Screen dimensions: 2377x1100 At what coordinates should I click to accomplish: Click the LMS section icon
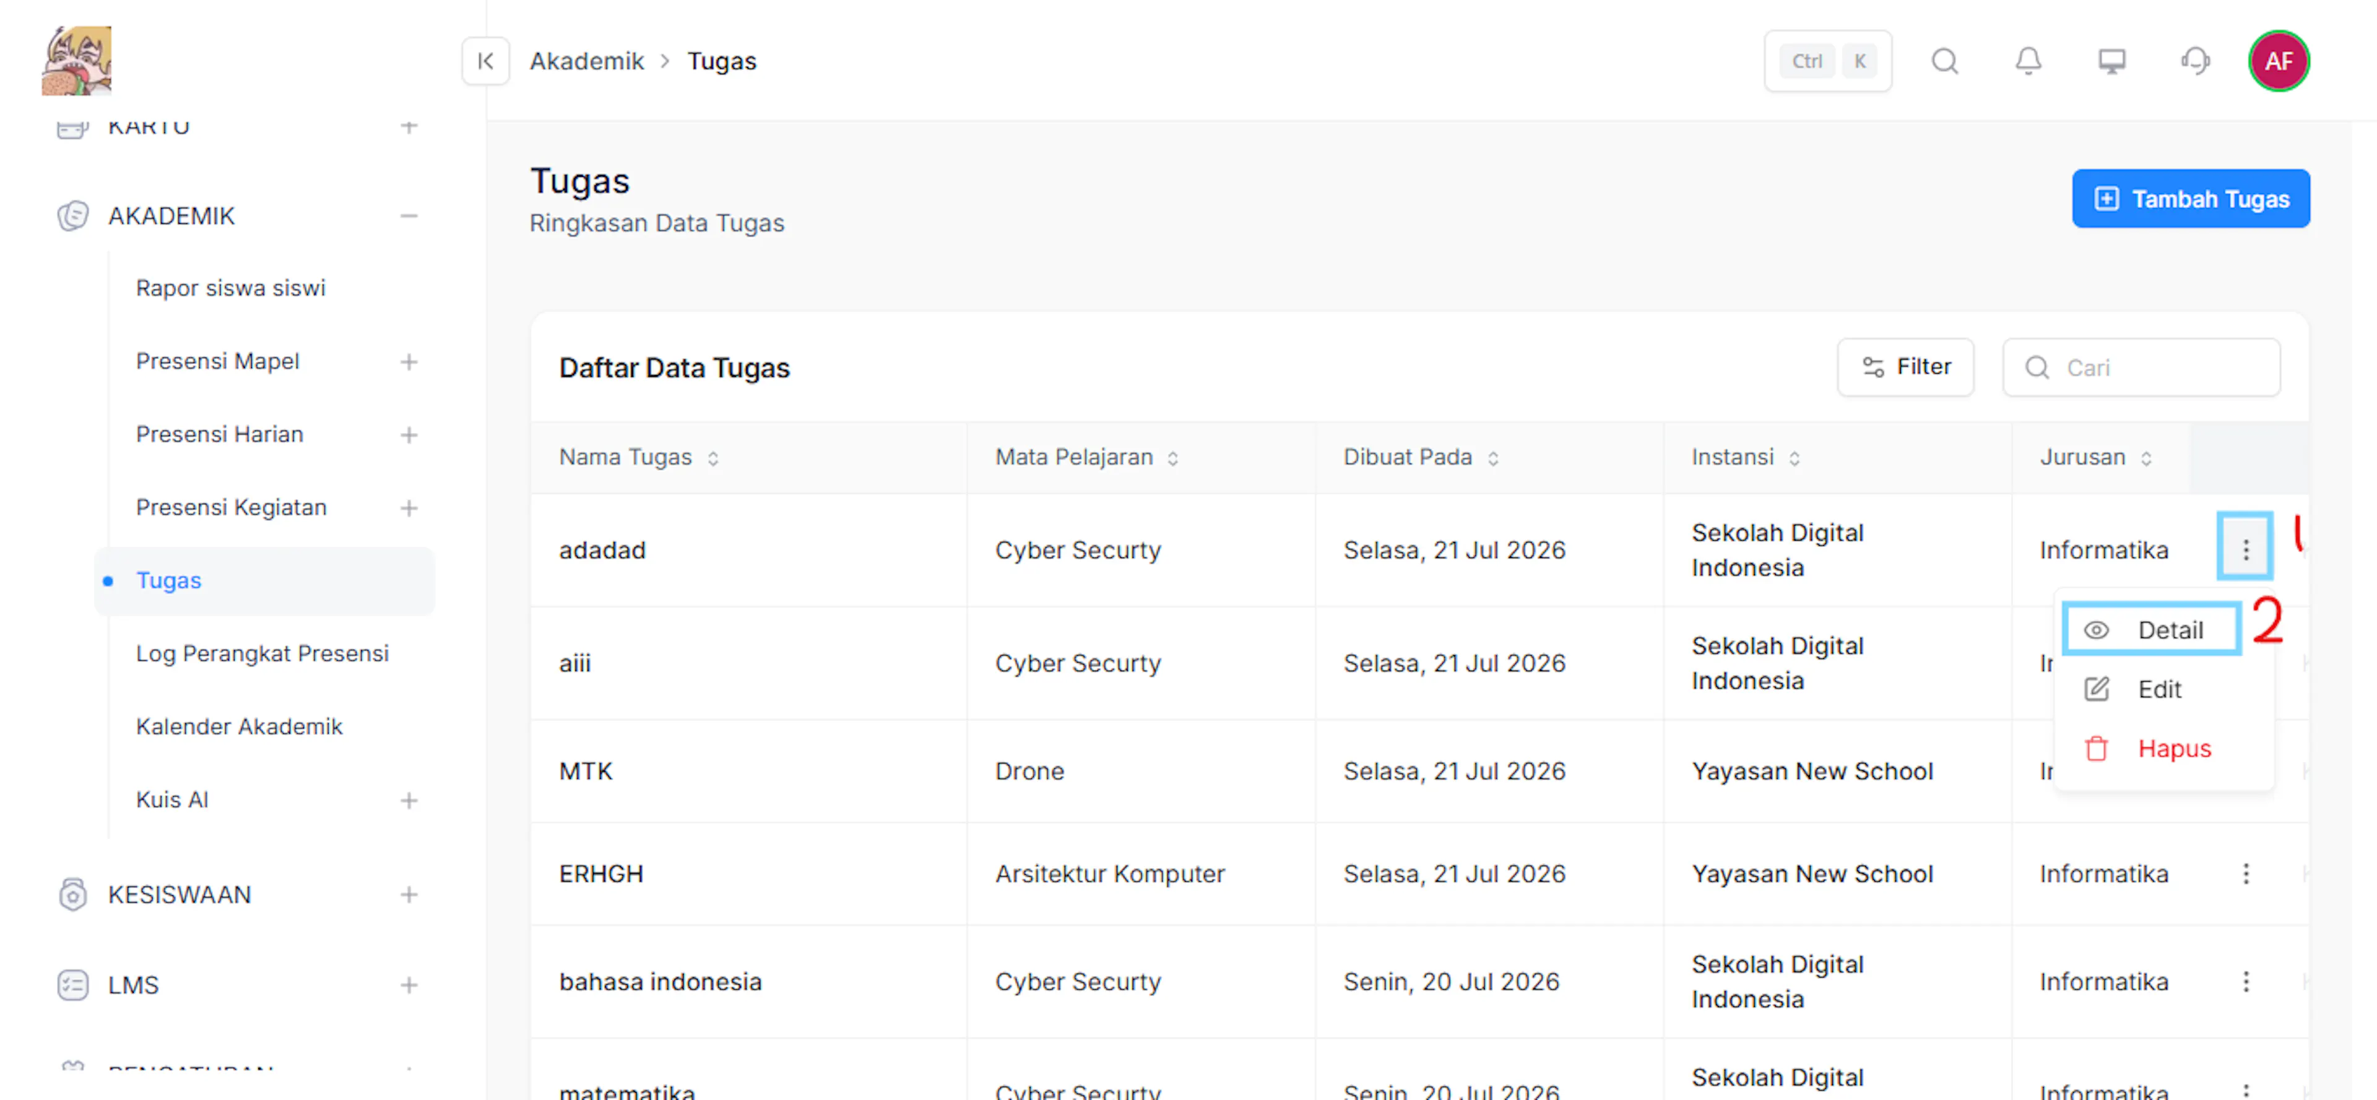(x=73, y=985)
